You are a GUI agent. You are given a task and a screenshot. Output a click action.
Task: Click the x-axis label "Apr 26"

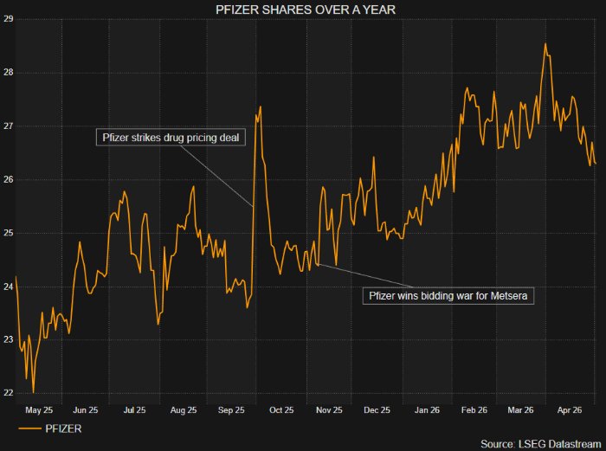coord(570,410)
